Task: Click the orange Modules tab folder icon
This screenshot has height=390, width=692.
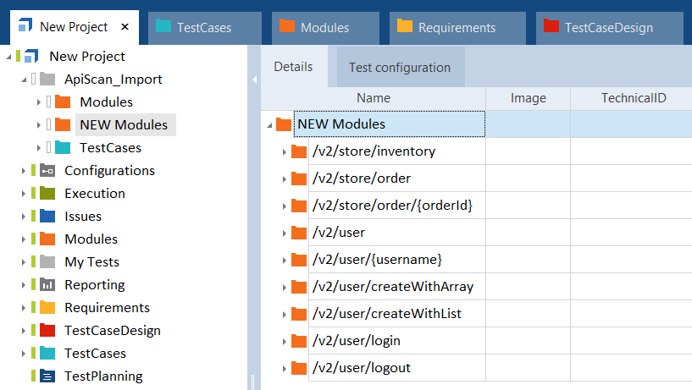Action: point(287,27)
